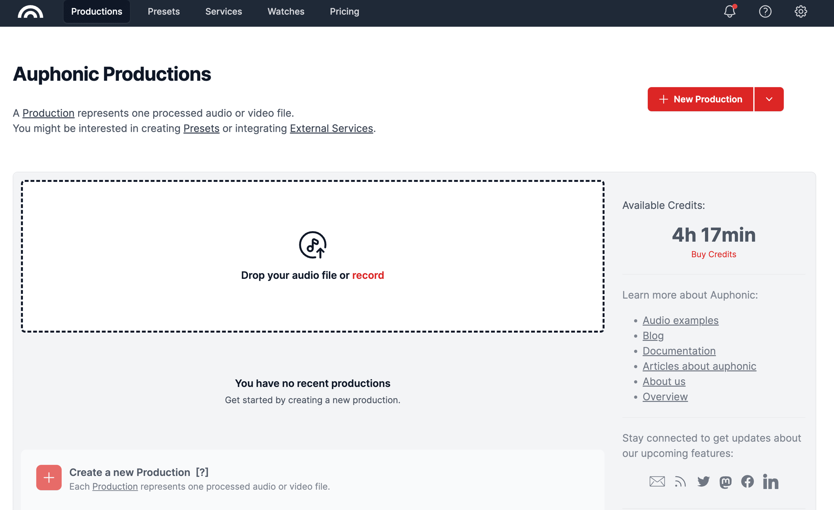Click the red record link
Image resolution: width=834 pixels, height=510 pixels.
tap(368, 275)
